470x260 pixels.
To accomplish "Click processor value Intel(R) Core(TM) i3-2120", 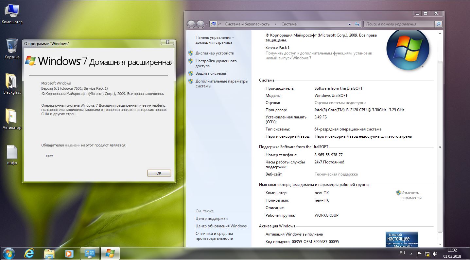I will point(359,110).
